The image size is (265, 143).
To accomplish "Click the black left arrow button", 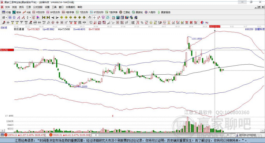I will (x=53, y=17).
